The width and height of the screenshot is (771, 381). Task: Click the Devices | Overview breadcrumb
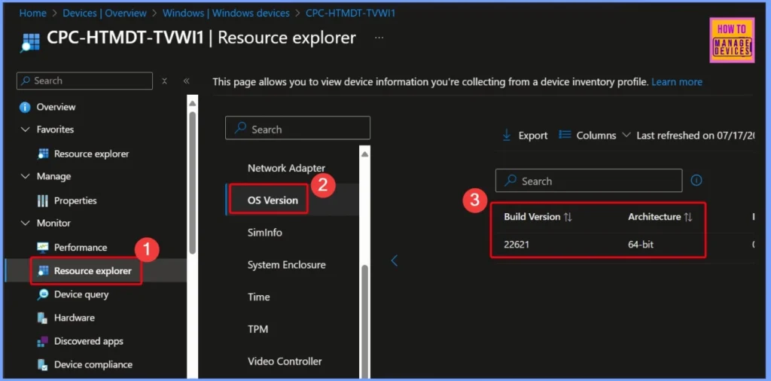(x=105, y=14)
